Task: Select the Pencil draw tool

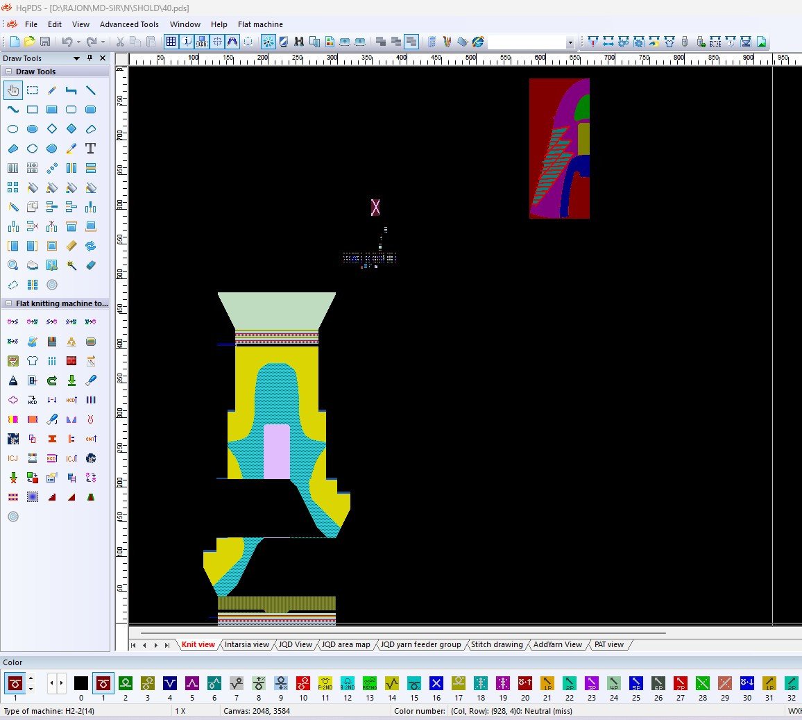Action: (x=52, y=90)
